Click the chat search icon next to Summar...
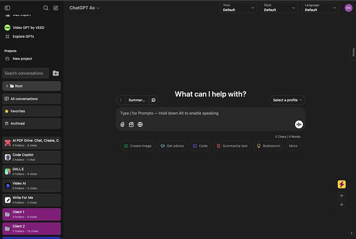This screenshot has height=239, width=356. 153,100
